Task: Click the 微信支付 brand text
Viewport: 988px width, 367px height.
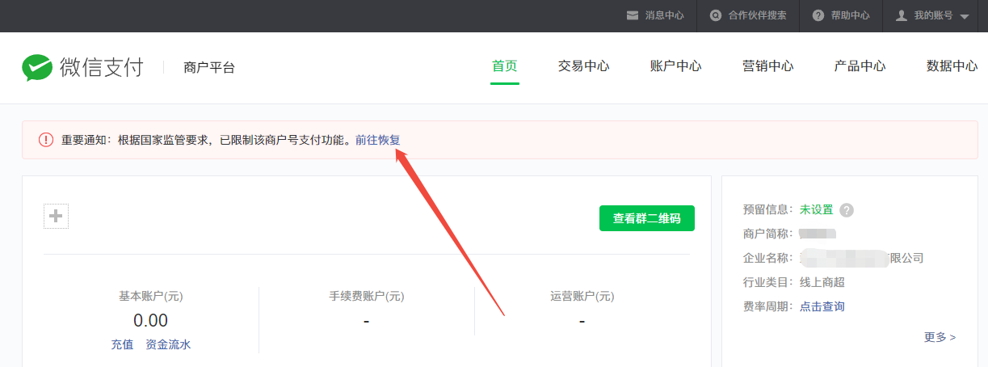Action: (101, 68)
